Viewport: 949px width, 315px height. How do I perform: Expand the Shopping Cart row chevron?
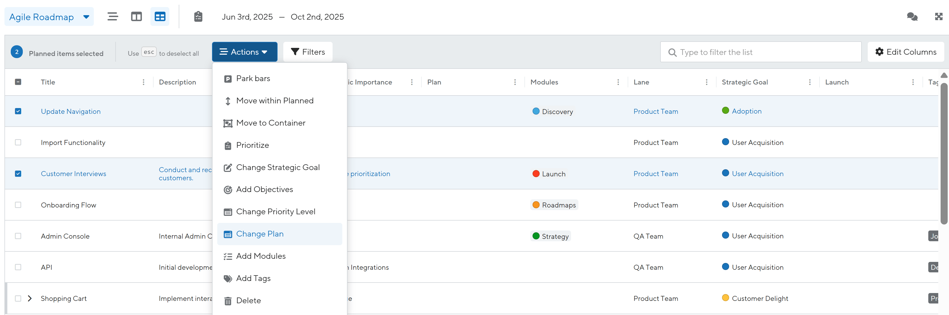(30, 299)
